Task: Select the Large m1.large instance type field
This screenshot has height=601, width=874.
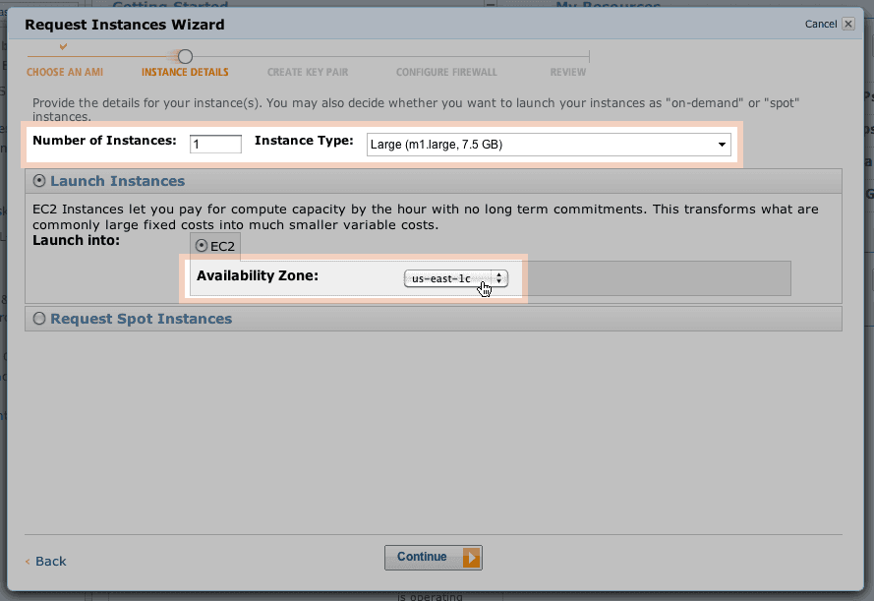Action: [541, 144]
